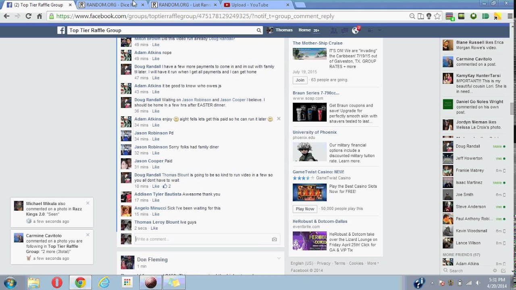Go to Facebook Home
Screen dimensions: 516x290
tap(304, 30)
